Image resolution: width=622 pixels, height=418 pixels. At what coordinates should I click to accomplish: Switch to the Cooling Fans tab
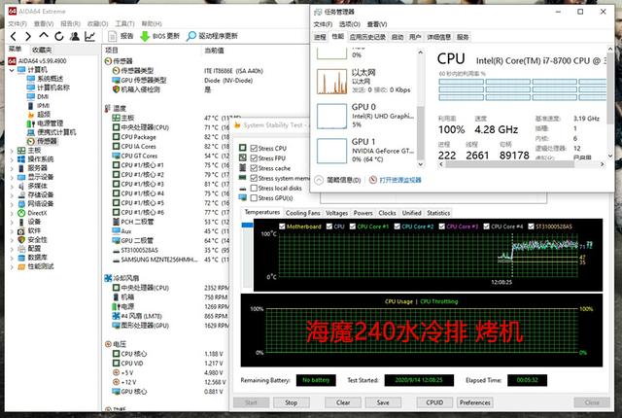click(x=302, y=213)
